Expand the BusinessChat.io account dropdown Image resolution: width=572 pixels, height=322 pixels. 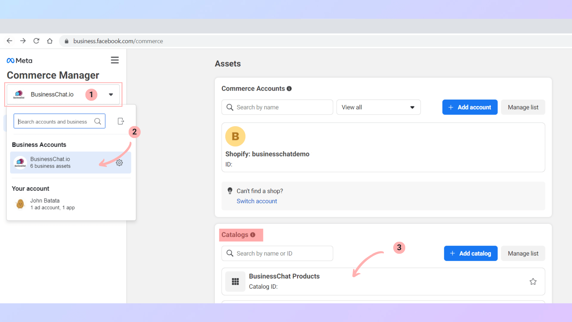pyautogui.click(x=111, y=95)
